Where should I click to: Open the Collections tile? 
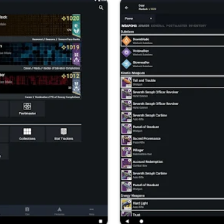(27, 134)
